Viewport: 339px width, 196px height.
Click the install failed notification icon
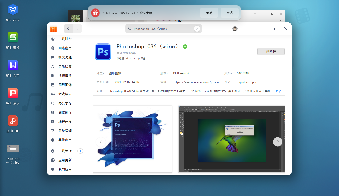pos(95,13)
